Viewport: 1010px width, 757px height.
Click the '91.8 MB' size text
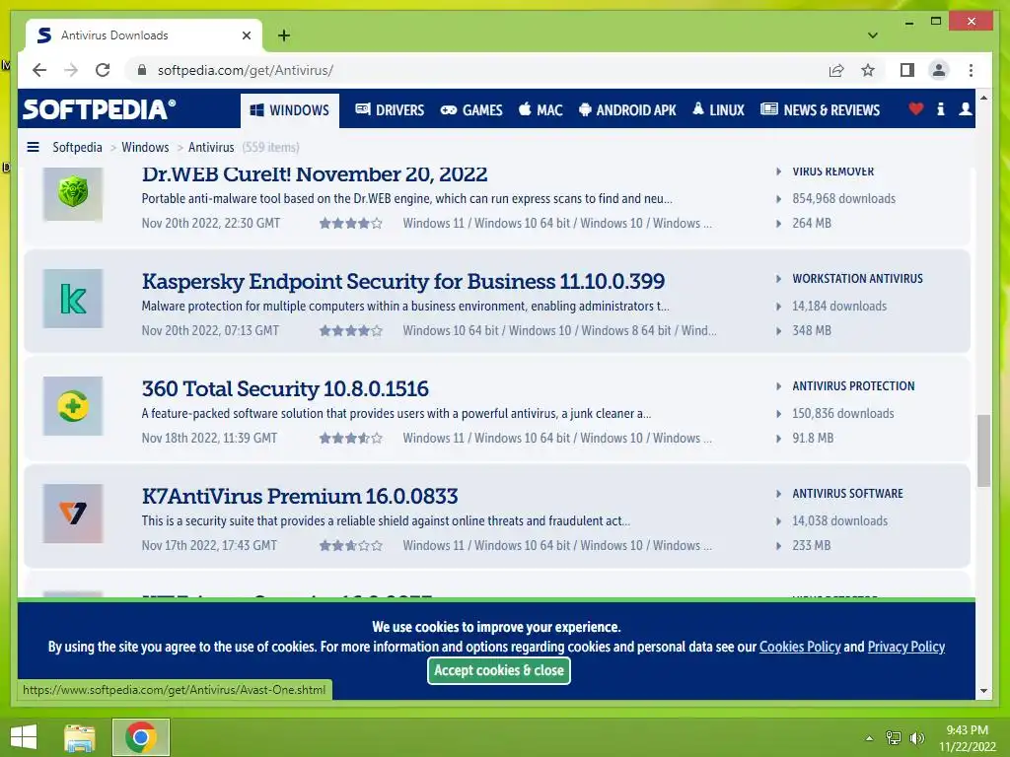coord(813,438)
